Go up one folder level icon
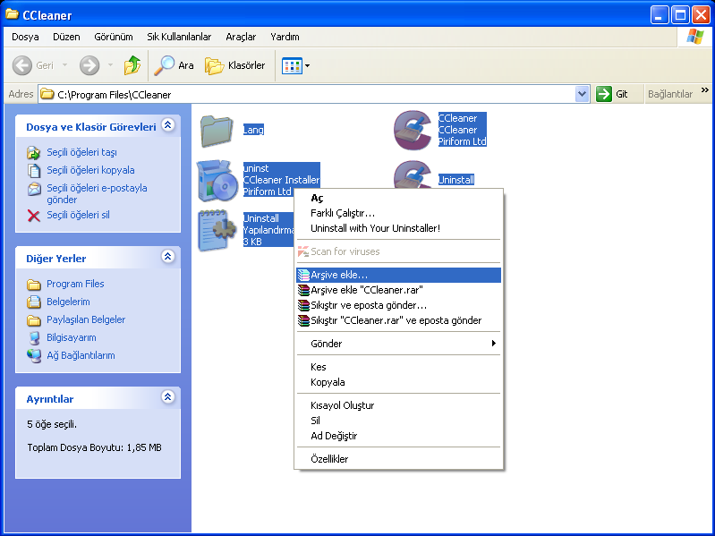The width and height of the screenshot is (715, 536). pyautogui.click(x=132, y=65)
